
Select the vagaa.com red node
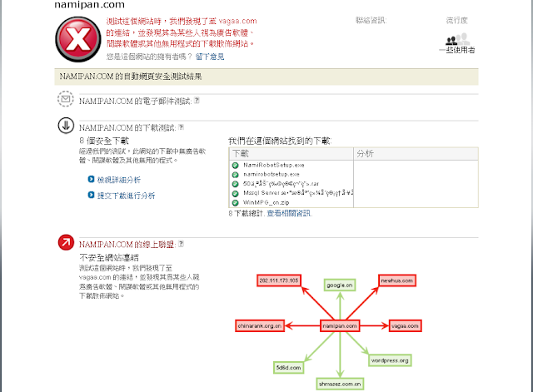pos(406,325)
